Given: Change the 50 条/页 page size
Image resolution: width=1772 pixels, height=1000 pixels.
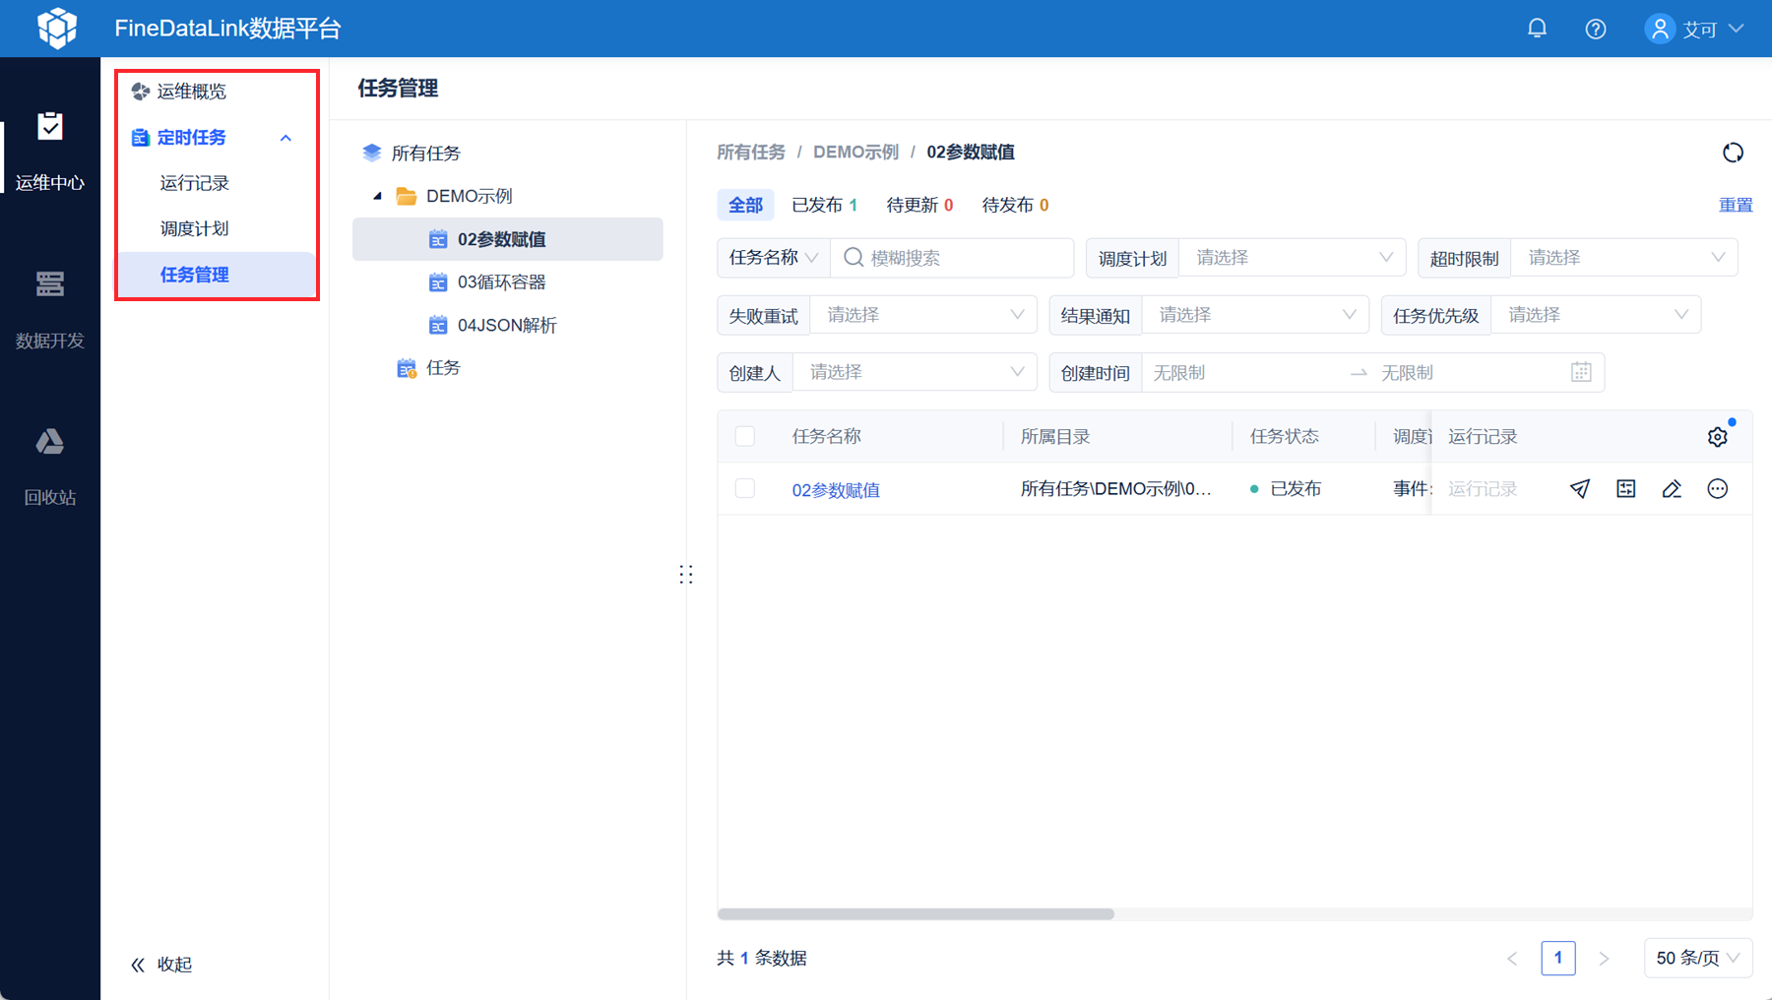Looking at the screenshot, I should coord(1698,958).
